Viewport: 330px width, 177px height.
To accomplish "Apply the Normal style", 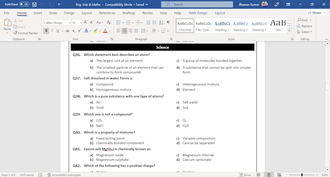I will coord(185,26).
